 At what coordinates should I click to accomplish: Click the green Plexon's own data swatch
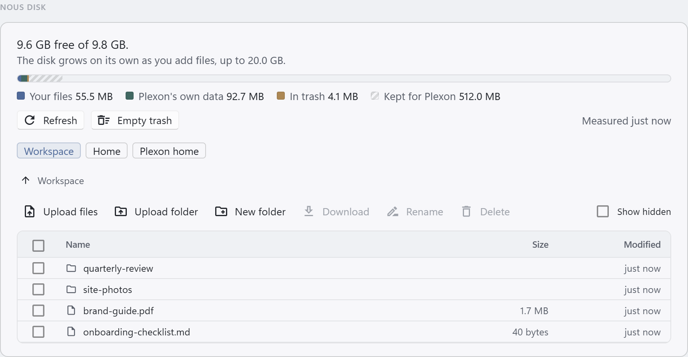129,96
